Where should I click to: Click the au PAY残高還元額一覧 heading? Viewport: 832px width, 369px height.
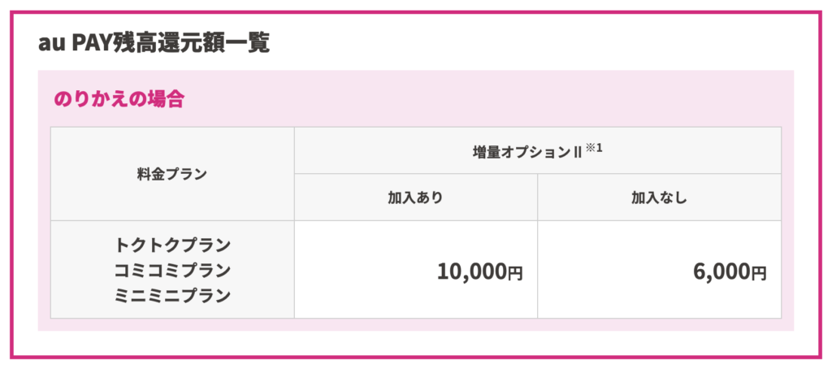[x=154, y=43]
